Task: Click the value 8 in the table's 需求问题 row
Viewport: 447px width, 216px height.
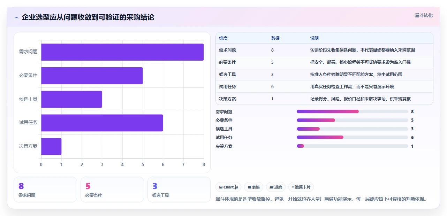Action: pos(272,50)
